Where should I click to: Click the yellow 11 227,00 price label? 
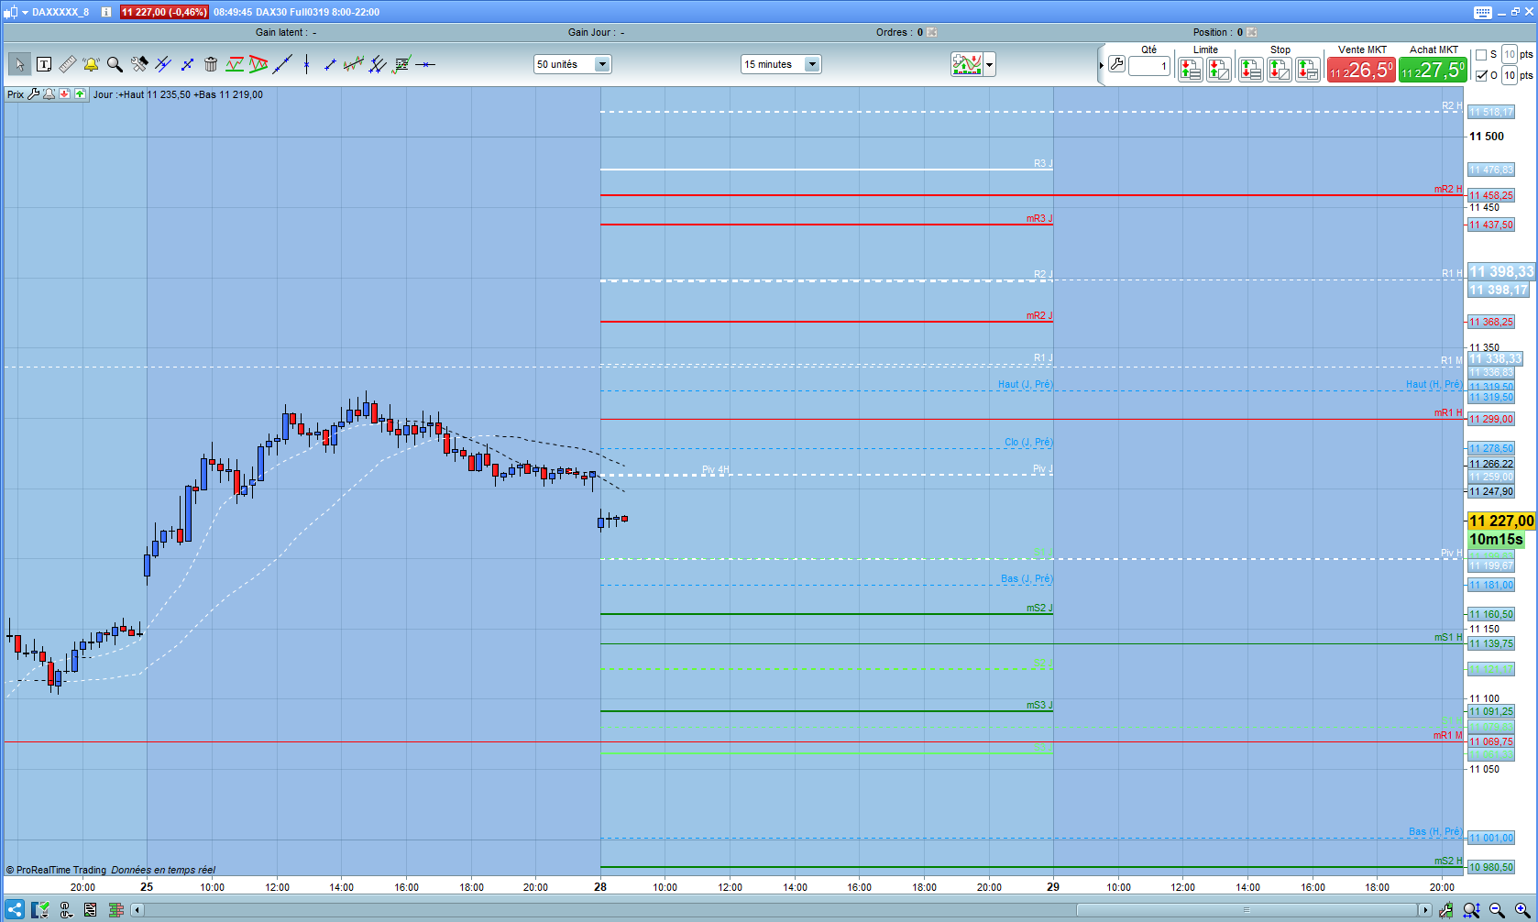click(1501, 521)
